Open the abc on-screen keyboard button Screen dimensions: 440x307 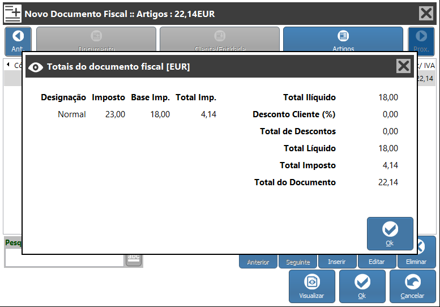[x=134, y=259]
